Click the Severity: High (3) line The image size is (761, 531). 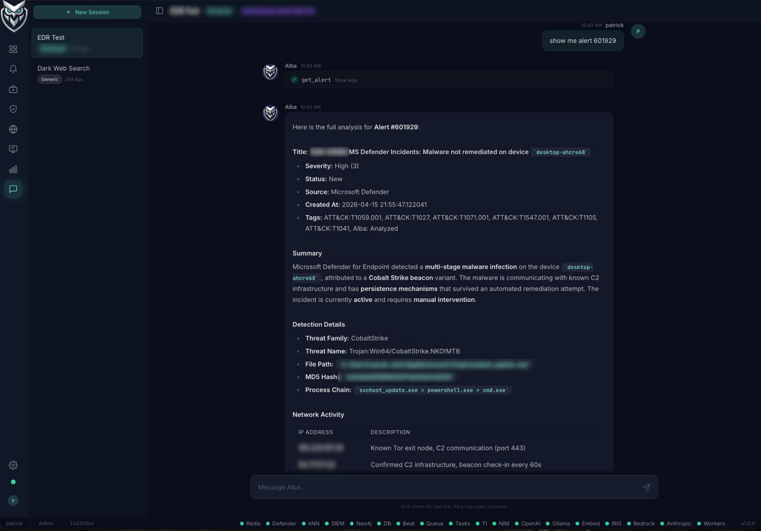click(x=332, y=166)
